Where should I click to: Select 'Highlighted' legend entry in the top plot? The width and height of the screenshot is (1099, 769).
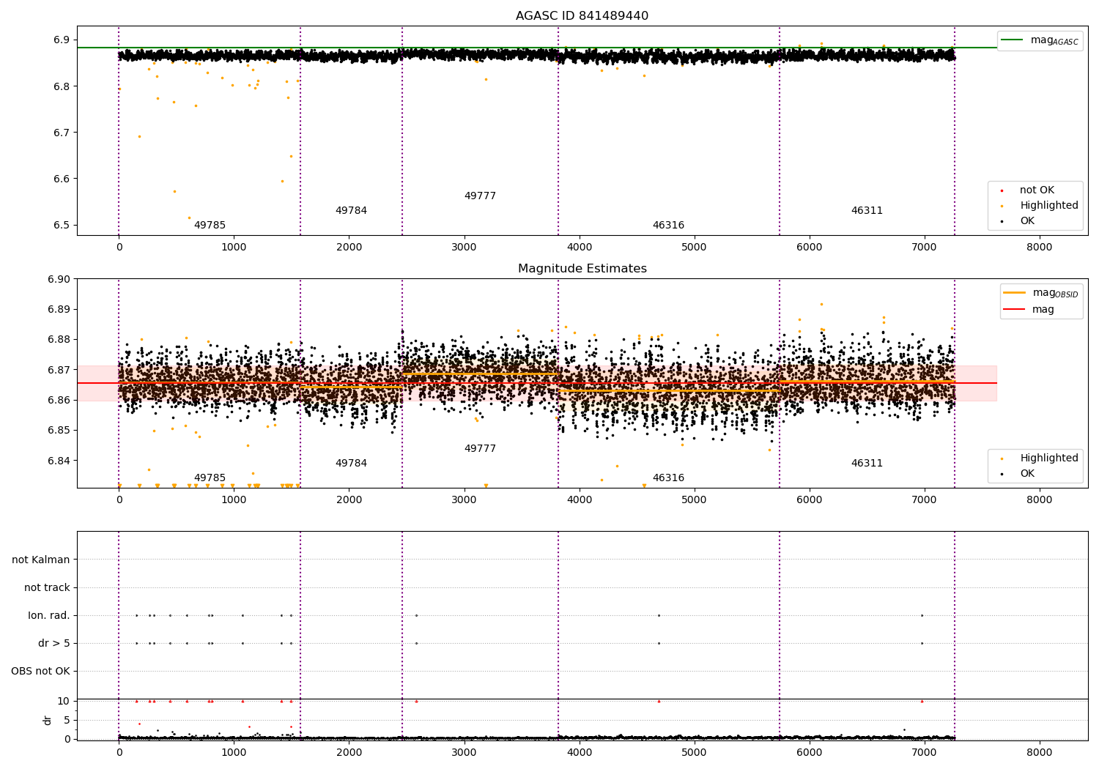coord(1049,206)
